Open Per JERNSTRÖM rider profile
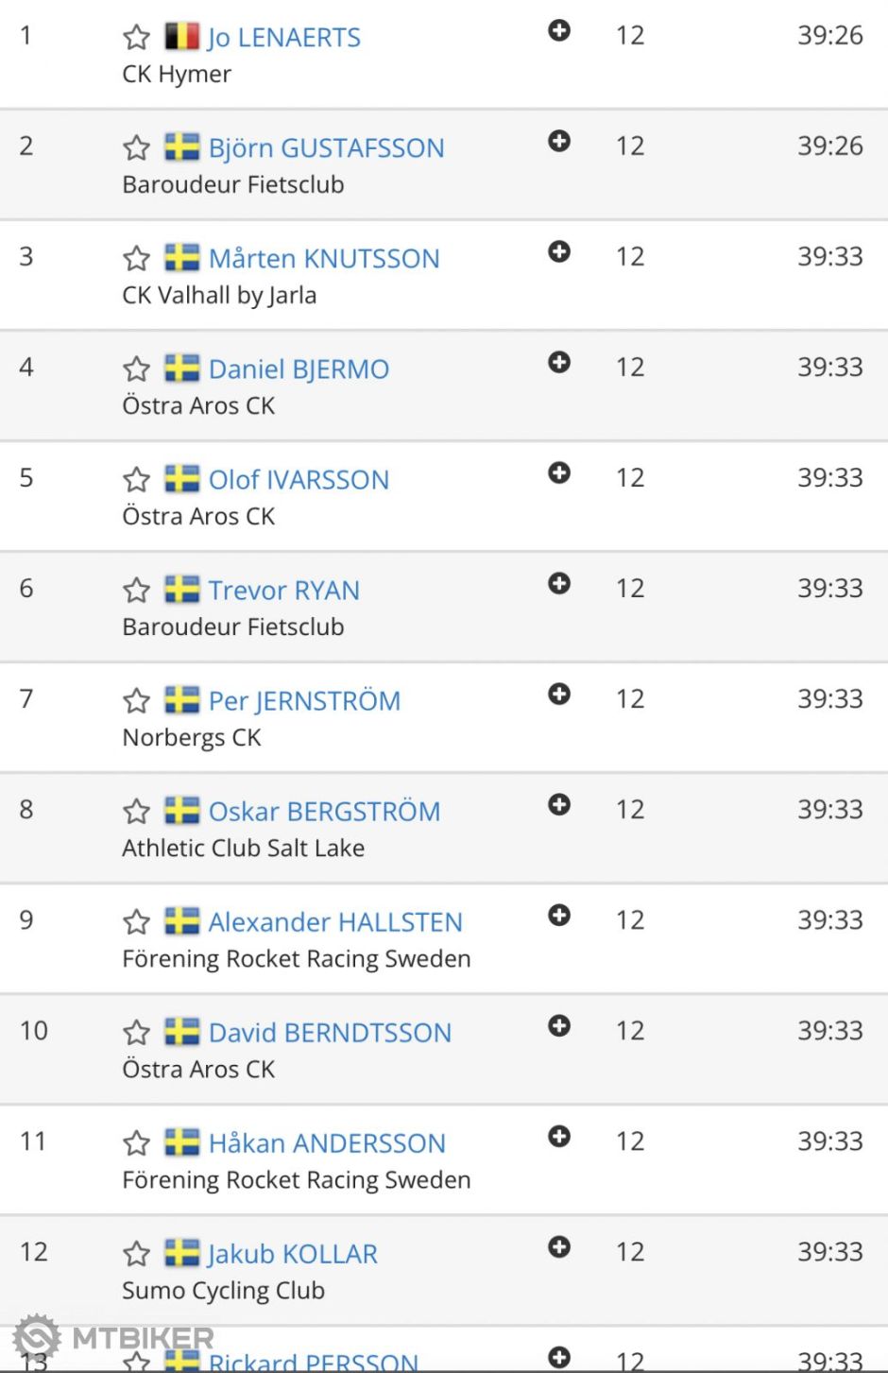Viewport: 888px width, 1373px height. click(x=304, y=701)
